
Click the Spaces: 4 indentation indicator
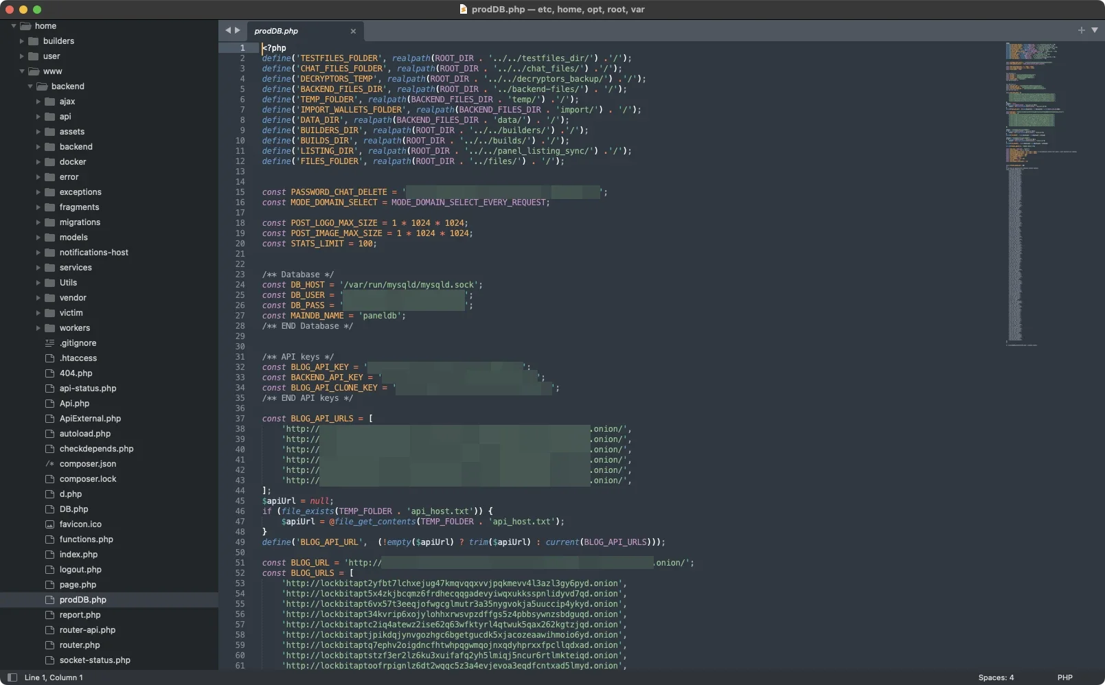[x=995, y=677]
